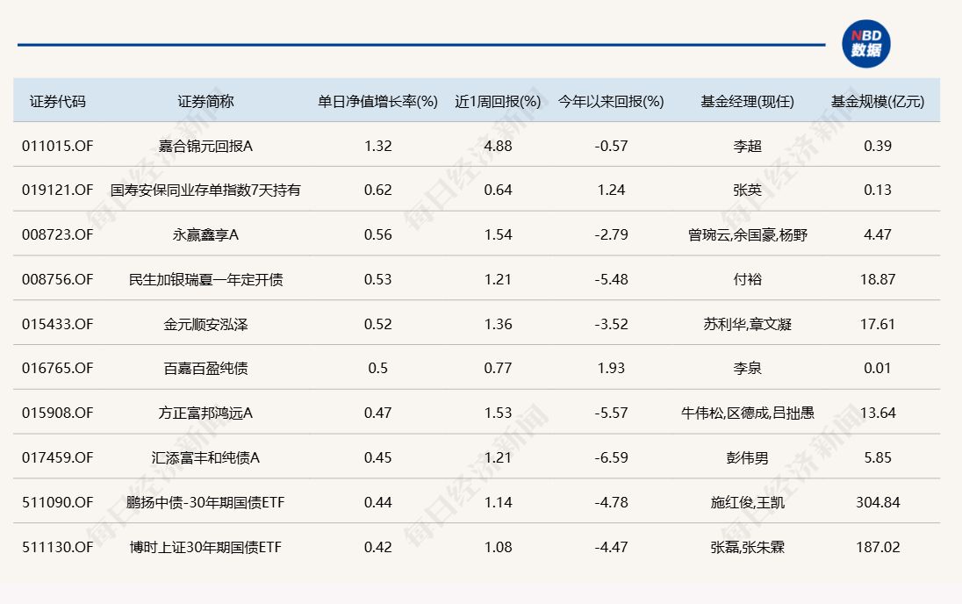962x604 pixels.
Task: Select the 基金经理(现任) column header
Action: pos(747,101)
